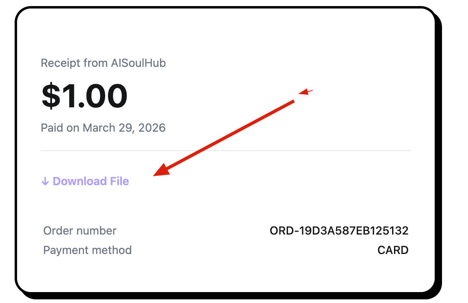Click the Paid on March 29, 2026 text

click(103, 128)
